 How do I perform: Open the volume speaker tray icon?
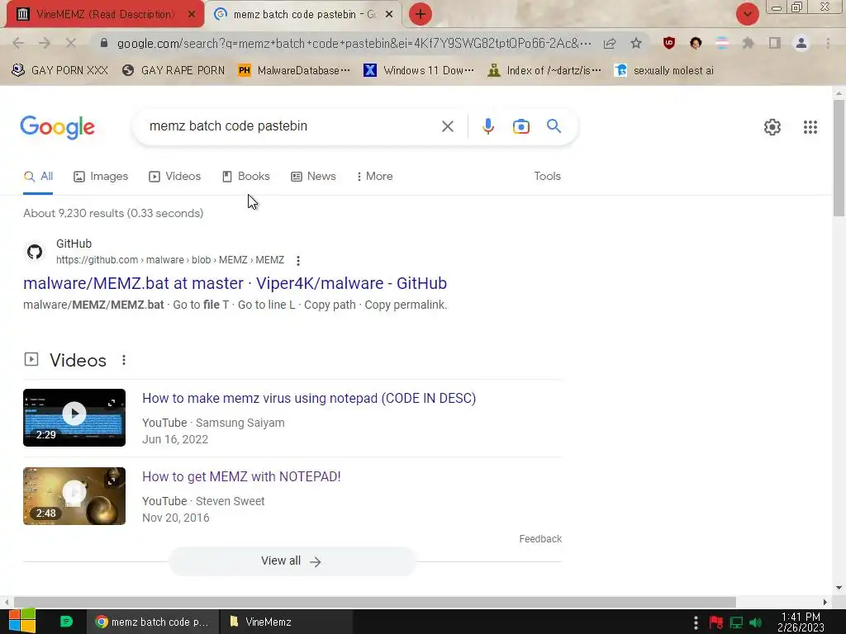coord(755,623)
